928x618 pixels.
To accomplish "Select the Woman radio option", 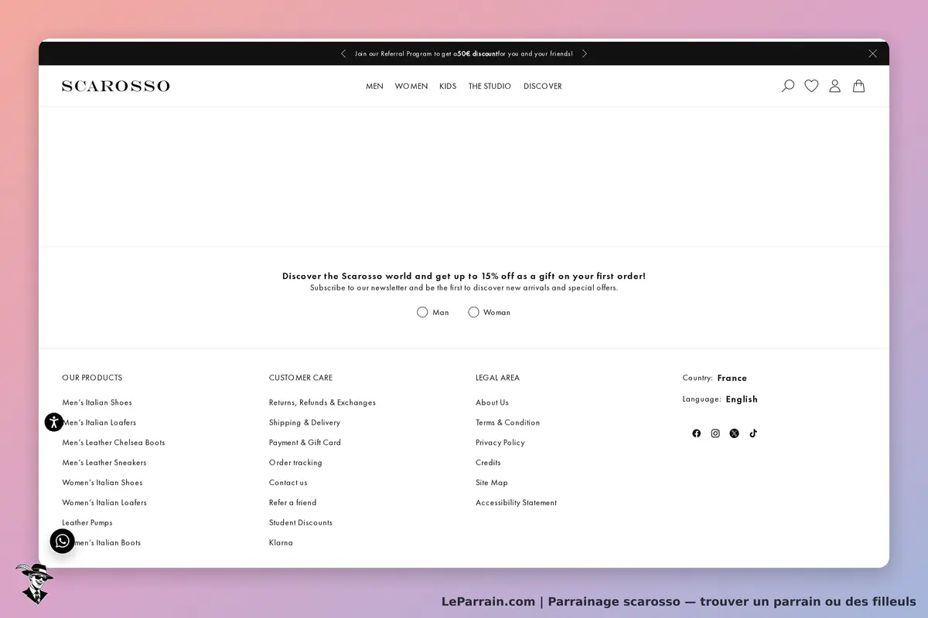I will (473, 312).
